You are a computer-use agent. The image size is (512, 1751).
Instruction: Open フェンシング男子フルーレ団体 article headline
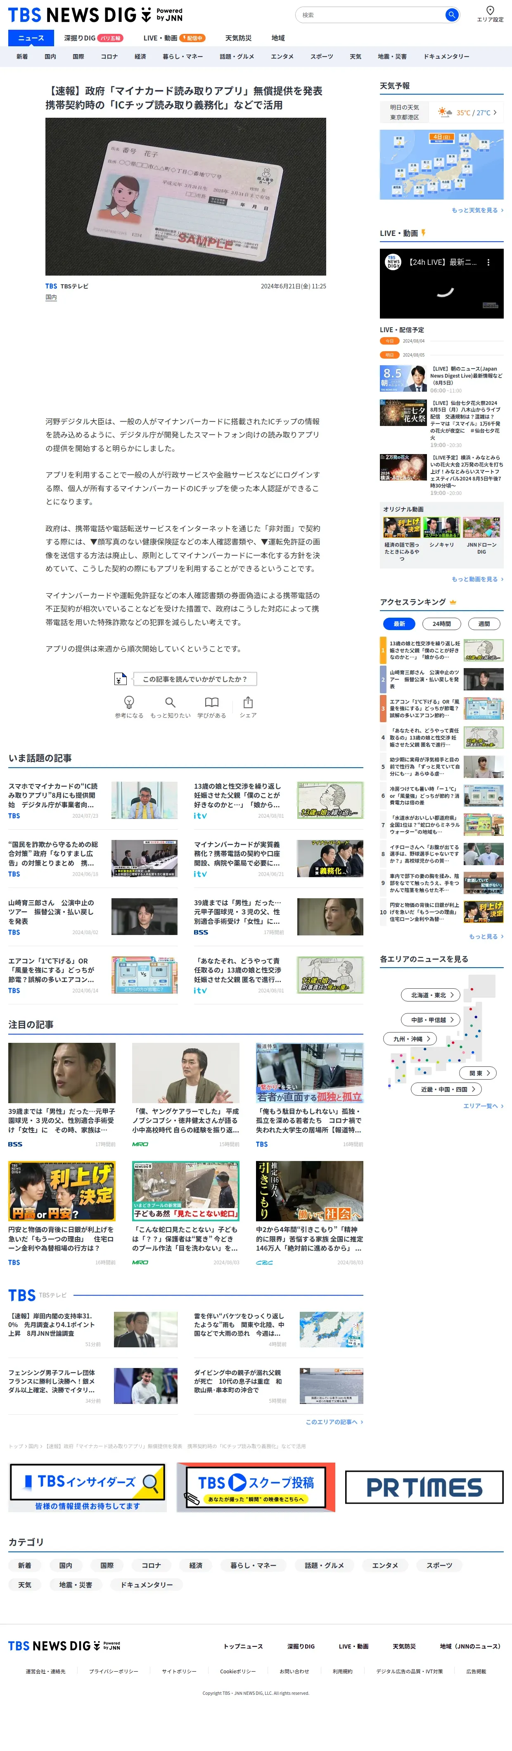[x=52, y=1381]
